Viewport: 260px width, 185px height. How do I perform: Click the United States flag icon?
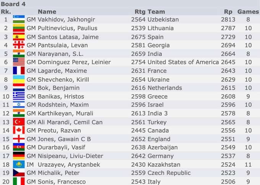click(x=19, y=62)
